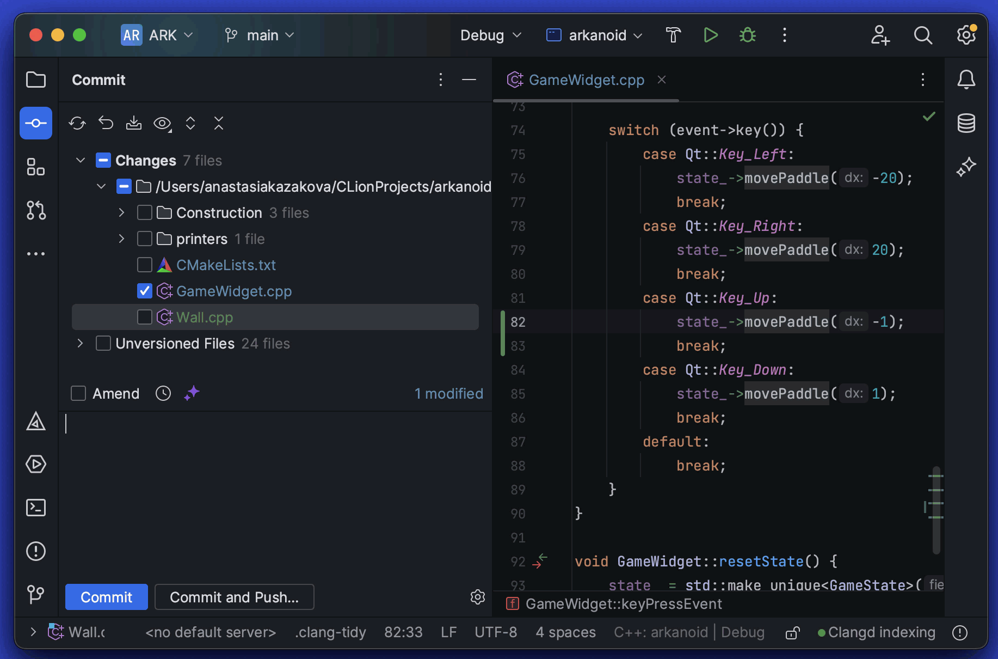Generate commit message with AI sparkle icon
998x659 pixels.
(192, 393)
